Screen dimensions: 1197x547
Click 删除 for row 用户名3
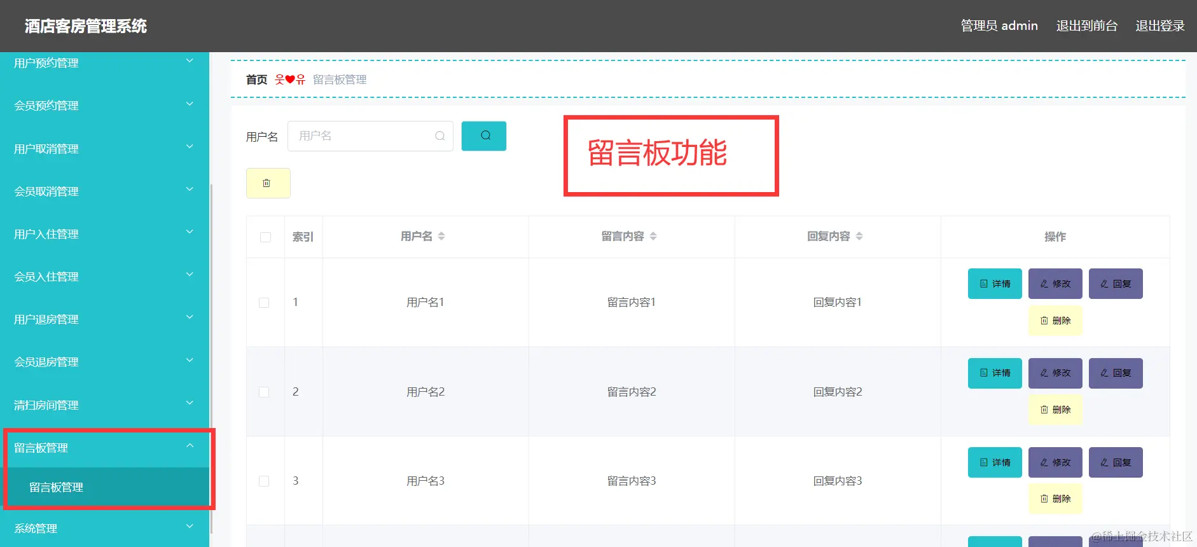[1055, 499]
